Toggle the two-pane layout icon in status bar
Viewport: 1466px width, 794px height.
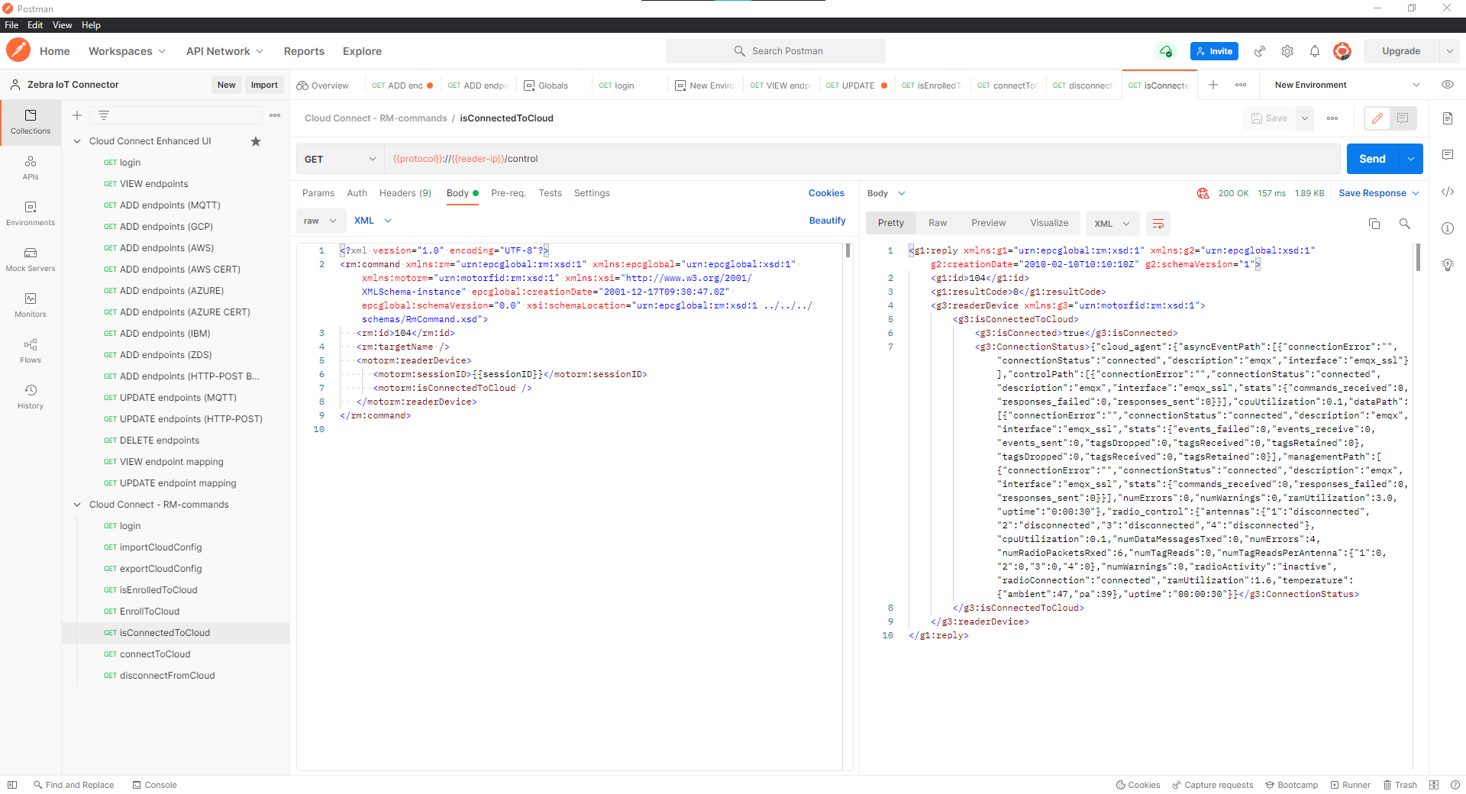1434,785
